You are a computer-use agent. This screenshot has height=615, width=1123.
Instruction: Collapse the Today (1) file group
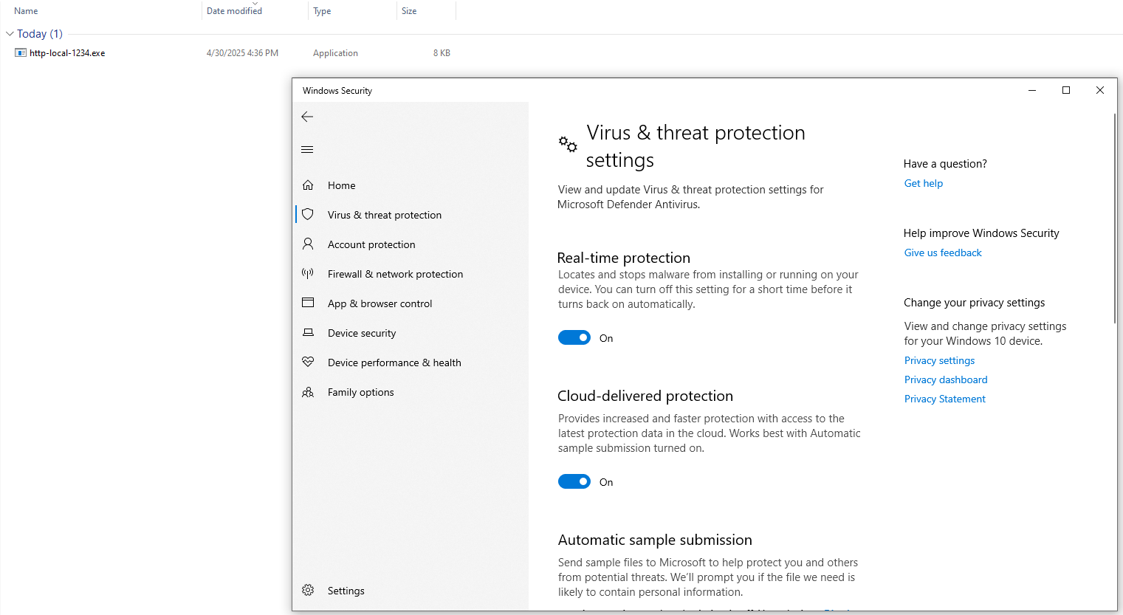(10, 34)
